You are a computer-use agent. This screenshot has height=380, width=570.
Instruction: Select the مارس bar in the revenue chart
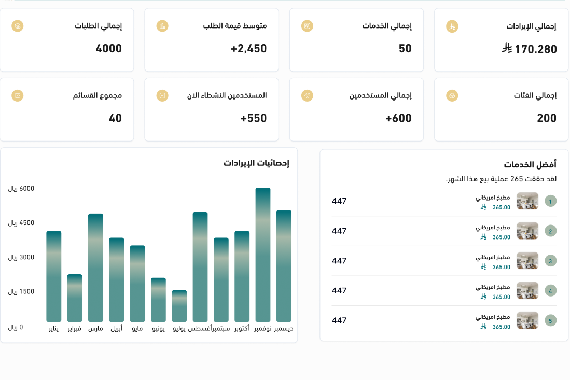point(95,268)
